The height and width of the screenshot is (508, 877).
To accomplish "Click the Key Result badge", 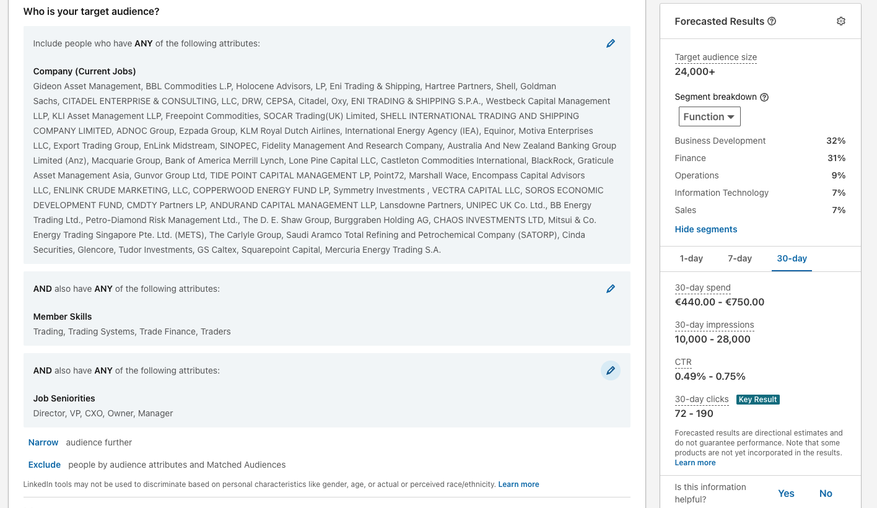I will (x=758, y=400).
